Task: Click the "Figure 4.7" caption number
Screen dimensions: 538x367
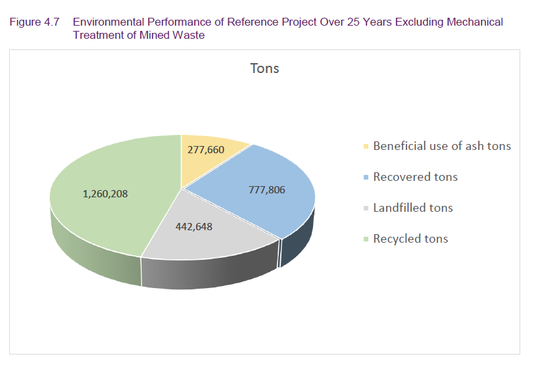Action: click(x=34, y=22)
